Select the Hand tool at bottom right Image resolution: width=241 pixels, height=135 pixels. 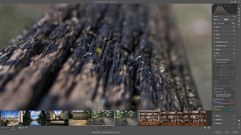[x=239, y=121]
